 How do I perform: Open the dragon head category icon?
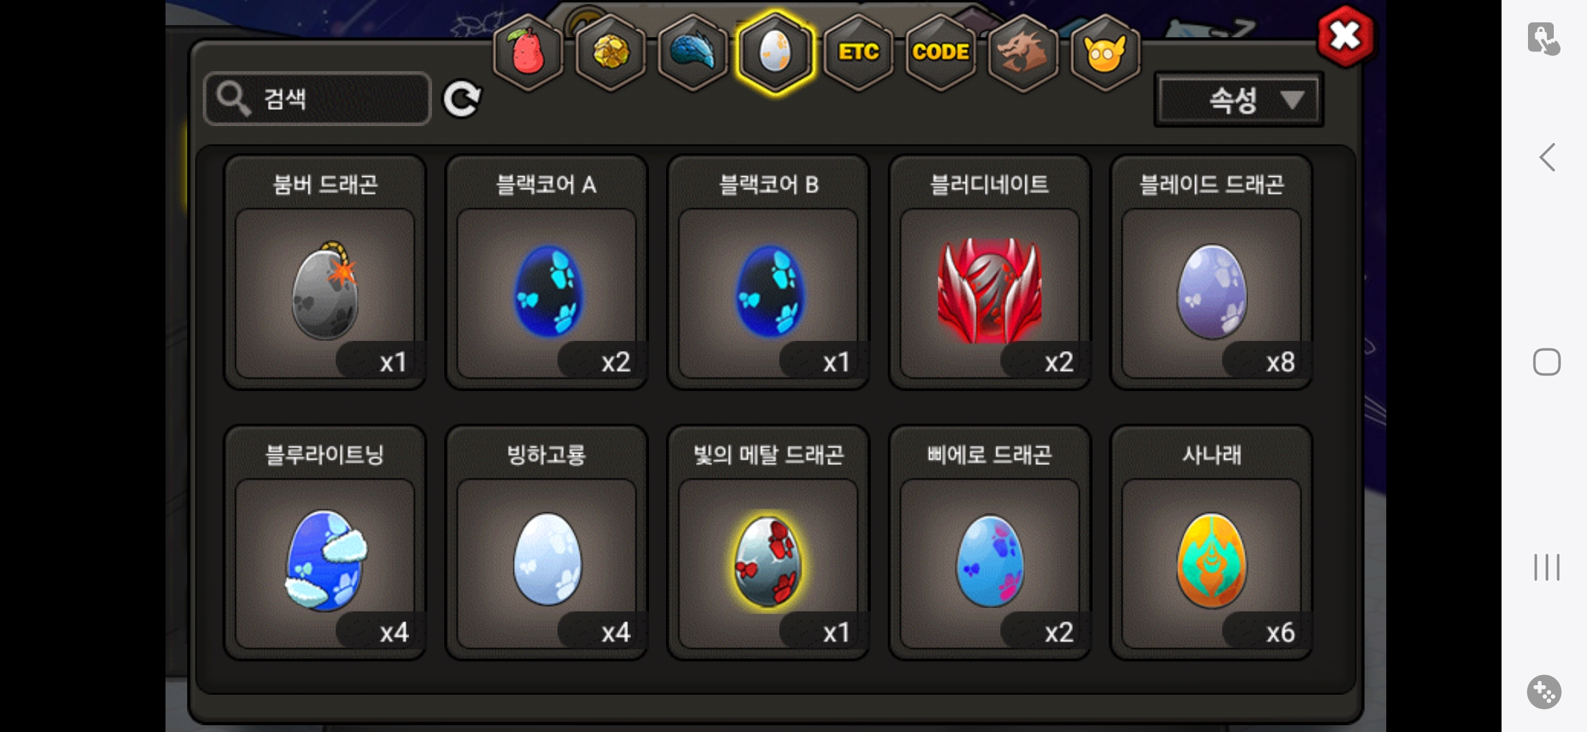click(x=1023, y=53)
